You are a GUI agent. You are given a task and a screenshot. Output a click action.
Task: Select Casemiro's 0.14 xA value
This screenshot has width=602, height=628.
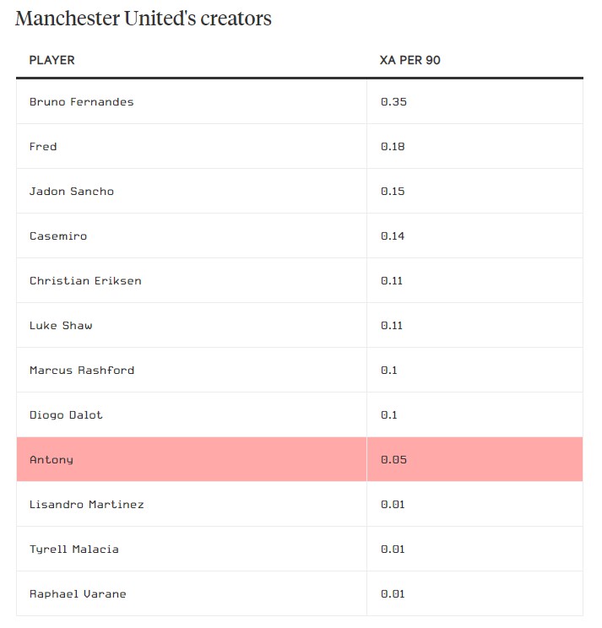pyautogui.click(x=393, y=236)
